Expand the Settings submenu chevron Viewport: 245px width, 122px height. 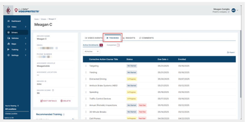point(26,55)
